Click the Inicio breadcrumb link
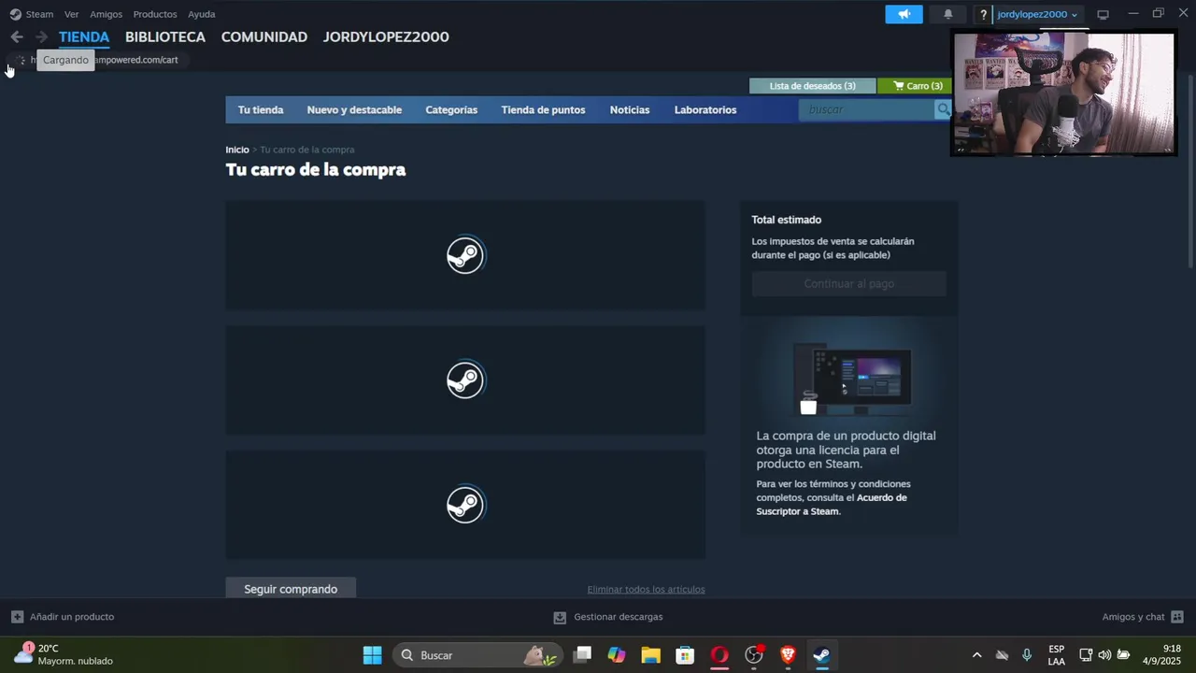 pyautogui.click(x=237, y=150)
